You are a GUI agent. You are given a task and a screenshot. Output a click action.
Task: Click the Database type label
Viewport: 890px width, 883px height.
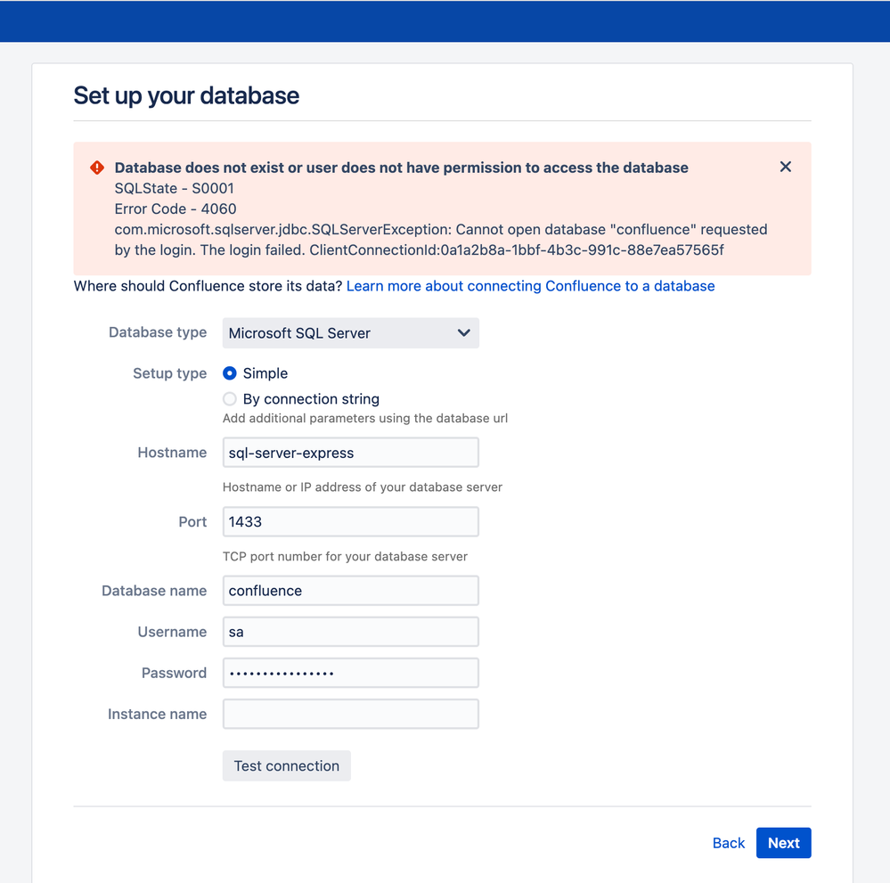click(x=157, y=332)
